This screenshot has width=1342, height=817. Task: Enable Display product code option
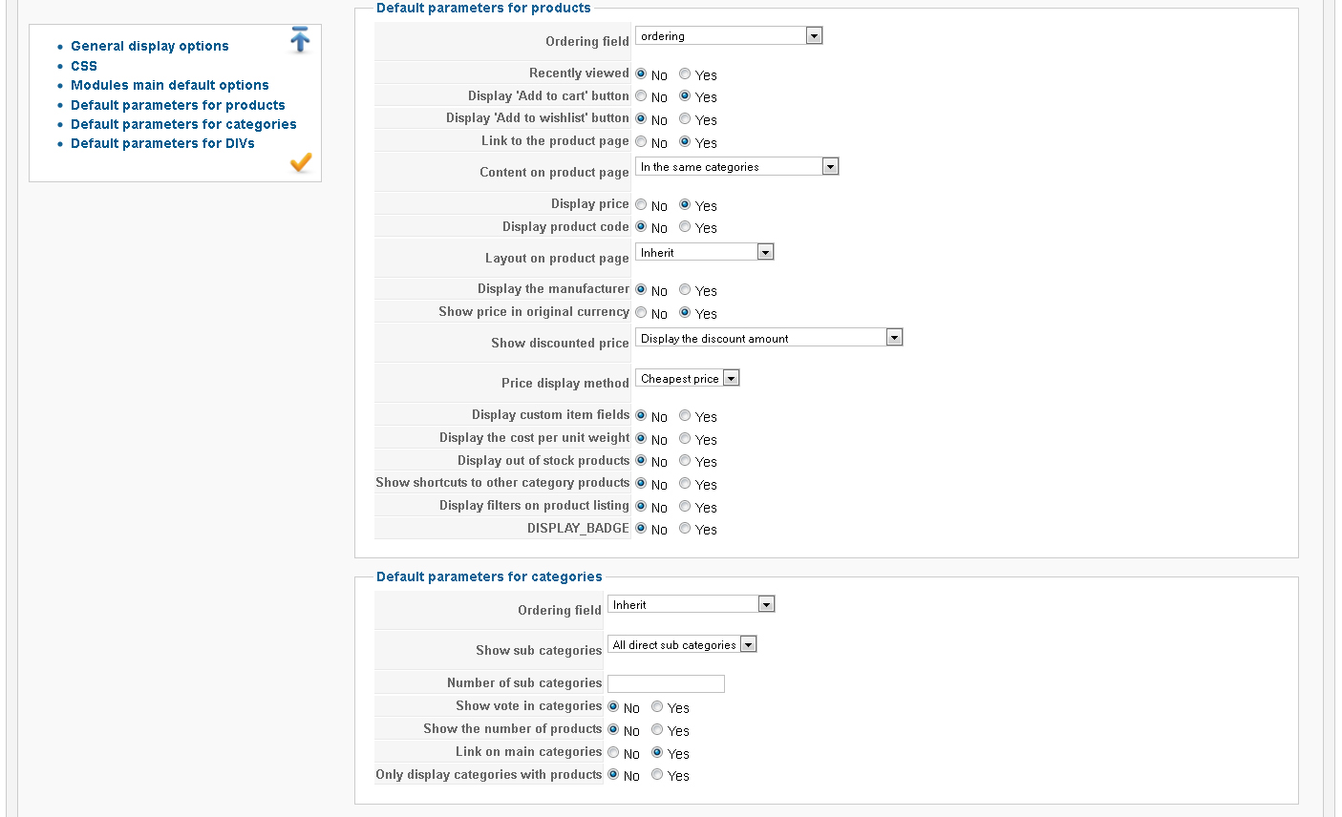click(685, 226)
